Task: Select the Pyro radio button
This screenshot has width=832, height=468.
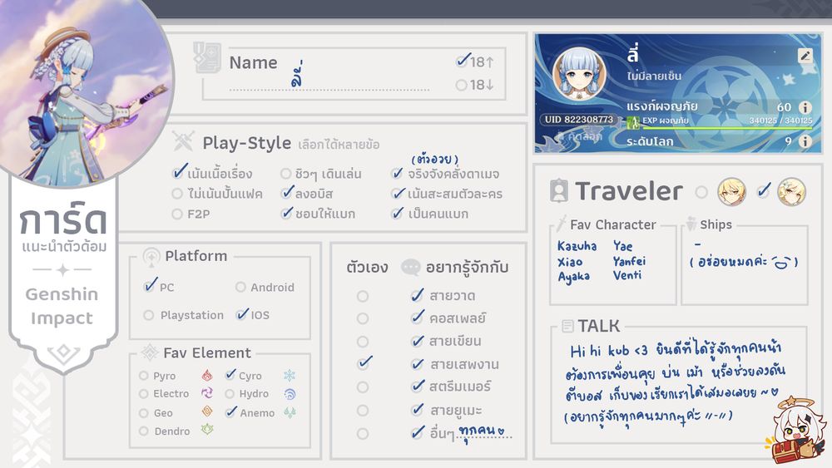Action: 143,375
